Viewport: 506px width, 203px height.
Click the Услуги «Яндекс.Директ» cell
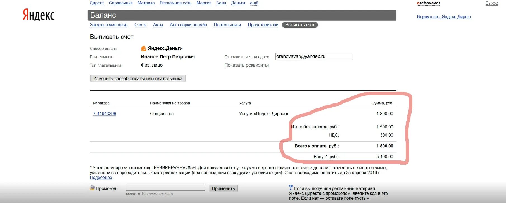263,114
